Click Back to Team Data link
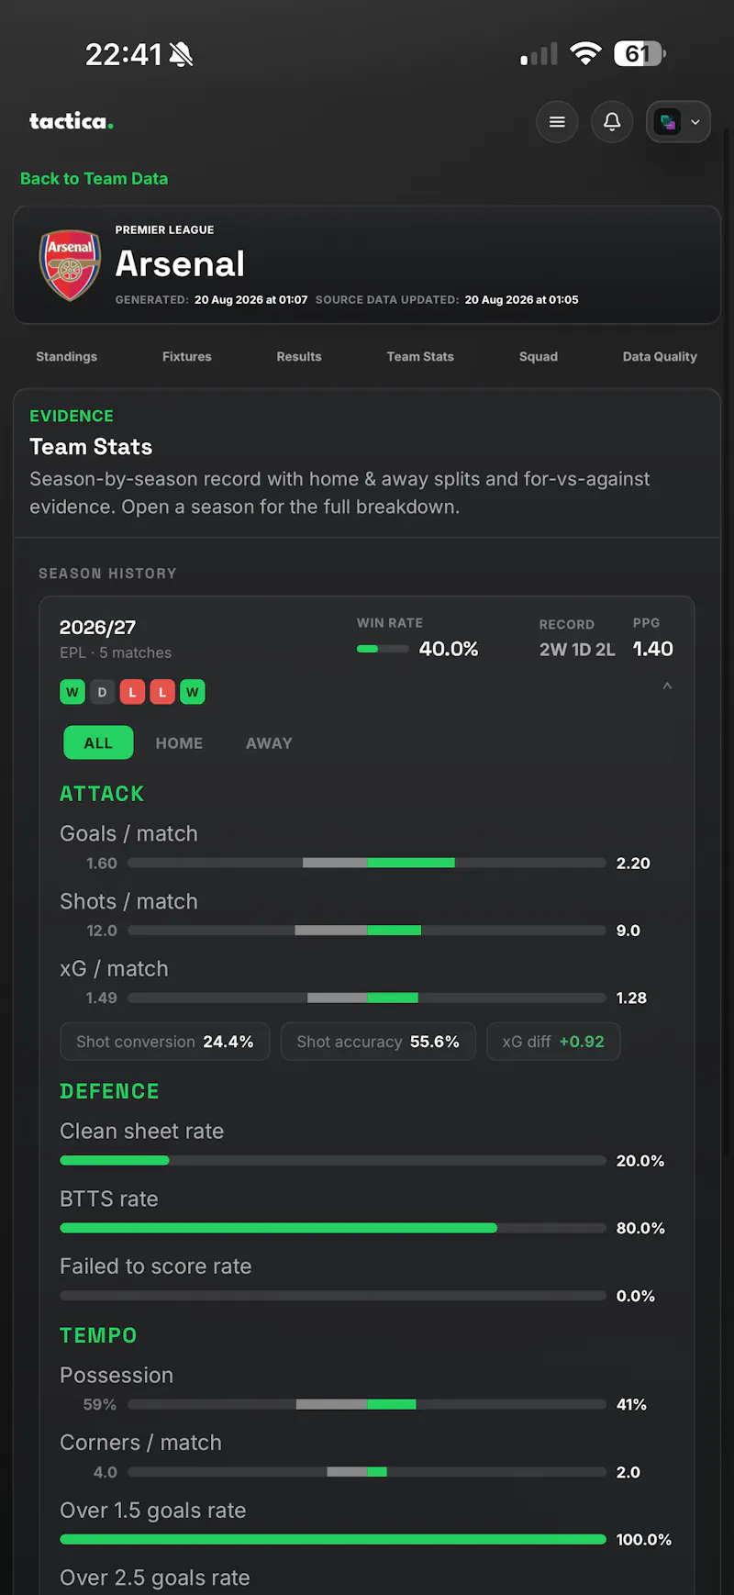 [95, 179]
